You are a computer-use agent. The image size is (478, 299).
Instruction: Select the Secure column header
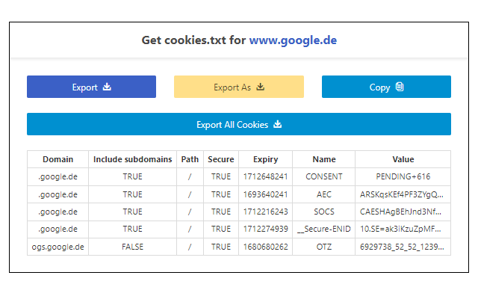point(221,159)
